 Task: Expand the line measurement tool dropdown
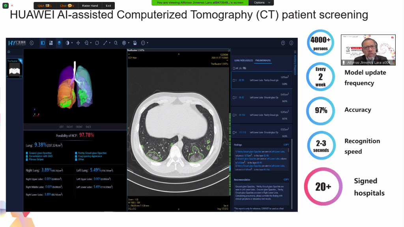pyautogui.click(x=110, y=43)
